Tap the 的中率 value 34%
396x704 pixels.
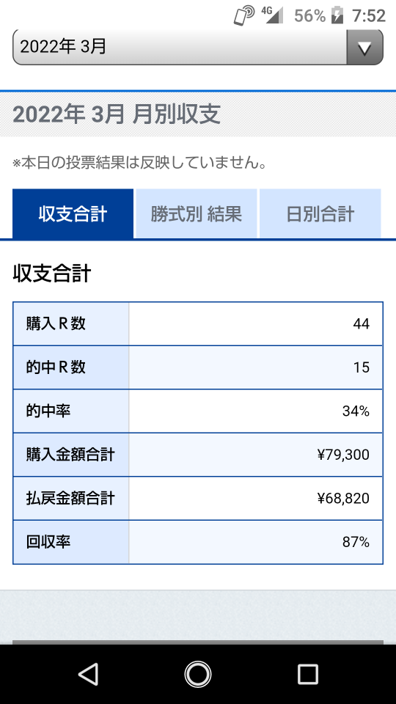point(356,411)
